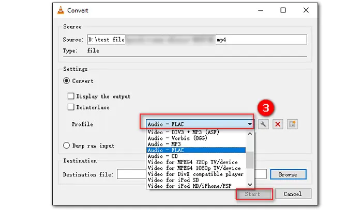
Task: Click the Source path input field
Action: click(197, 40)
